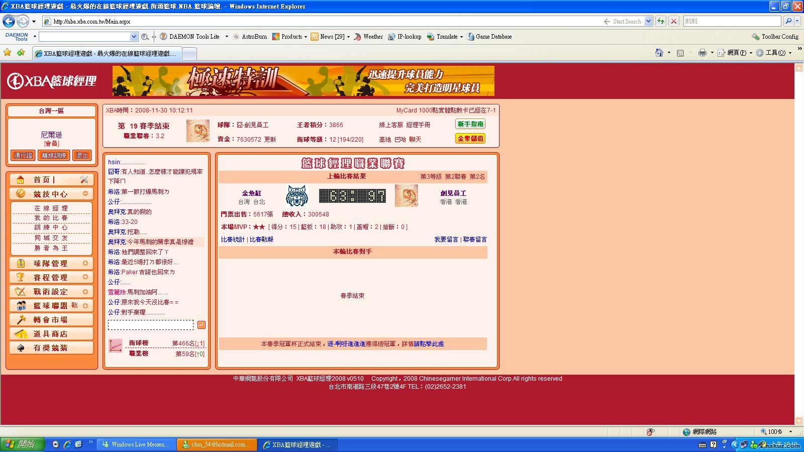
Task: Select 訓練中心 in the submenu
Action: pos(51,228)
